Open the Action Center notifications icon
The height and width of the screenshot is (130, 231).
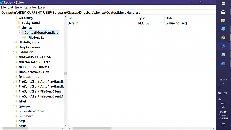[x=223, y=125]
